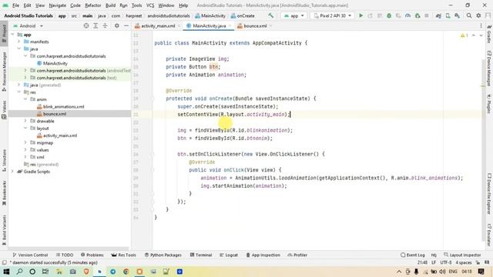Expand the drawable folder
The height and width of the screenshot is (277, 493).
click(25, 121)
